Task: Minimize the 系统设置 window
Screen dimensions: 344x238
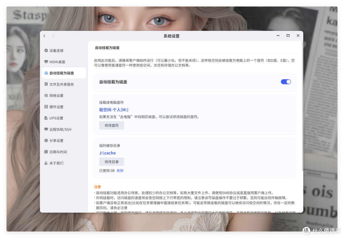Action: (x=278, y=36)
